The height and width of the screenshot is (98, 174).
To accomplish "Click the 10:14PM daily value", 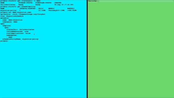I will coord(42,10).
